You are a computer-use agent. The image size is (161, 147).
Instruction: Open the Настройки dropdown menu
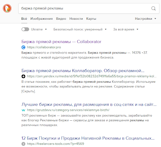tap(146, 18)
